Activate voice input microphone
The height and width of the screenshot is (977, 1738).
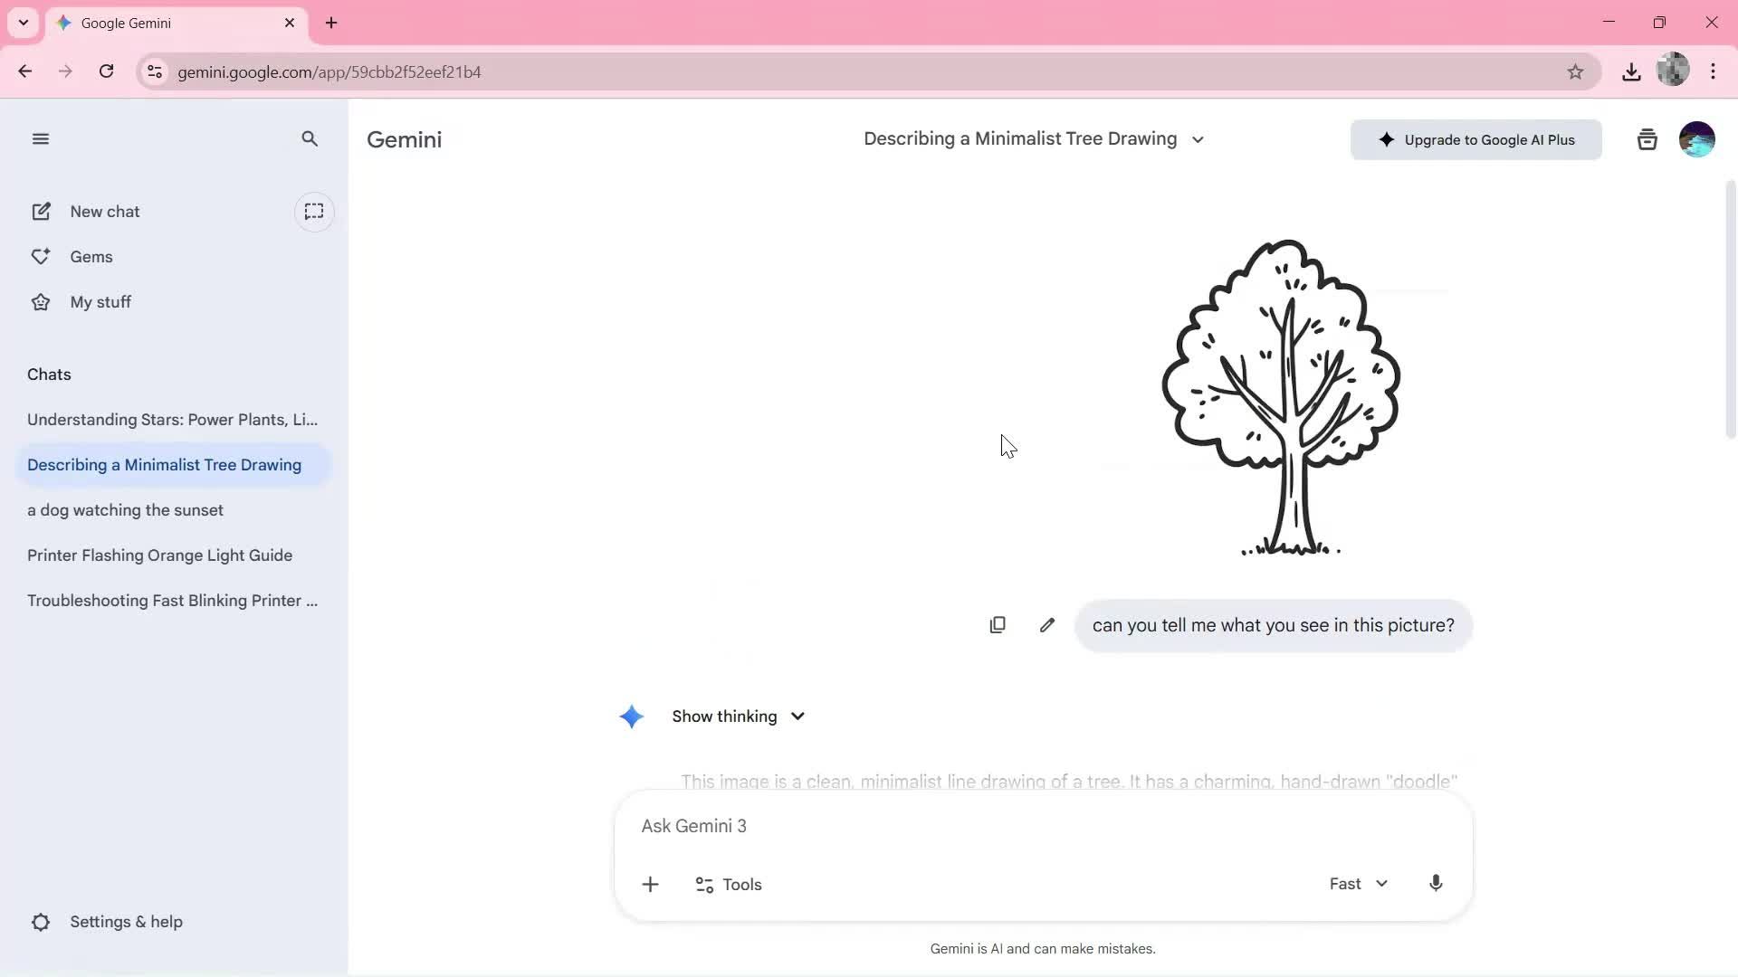1436,884
